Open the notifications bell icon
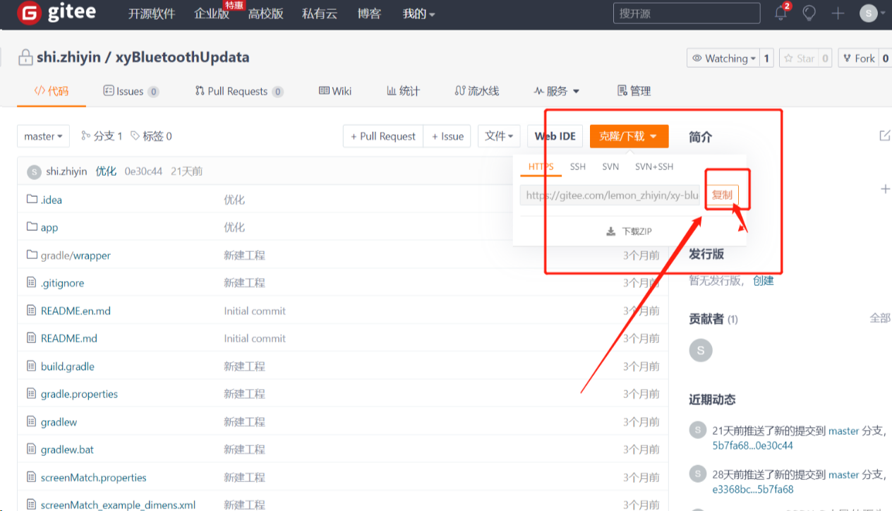This screenshot has width=892, height=511. [781, 13]
